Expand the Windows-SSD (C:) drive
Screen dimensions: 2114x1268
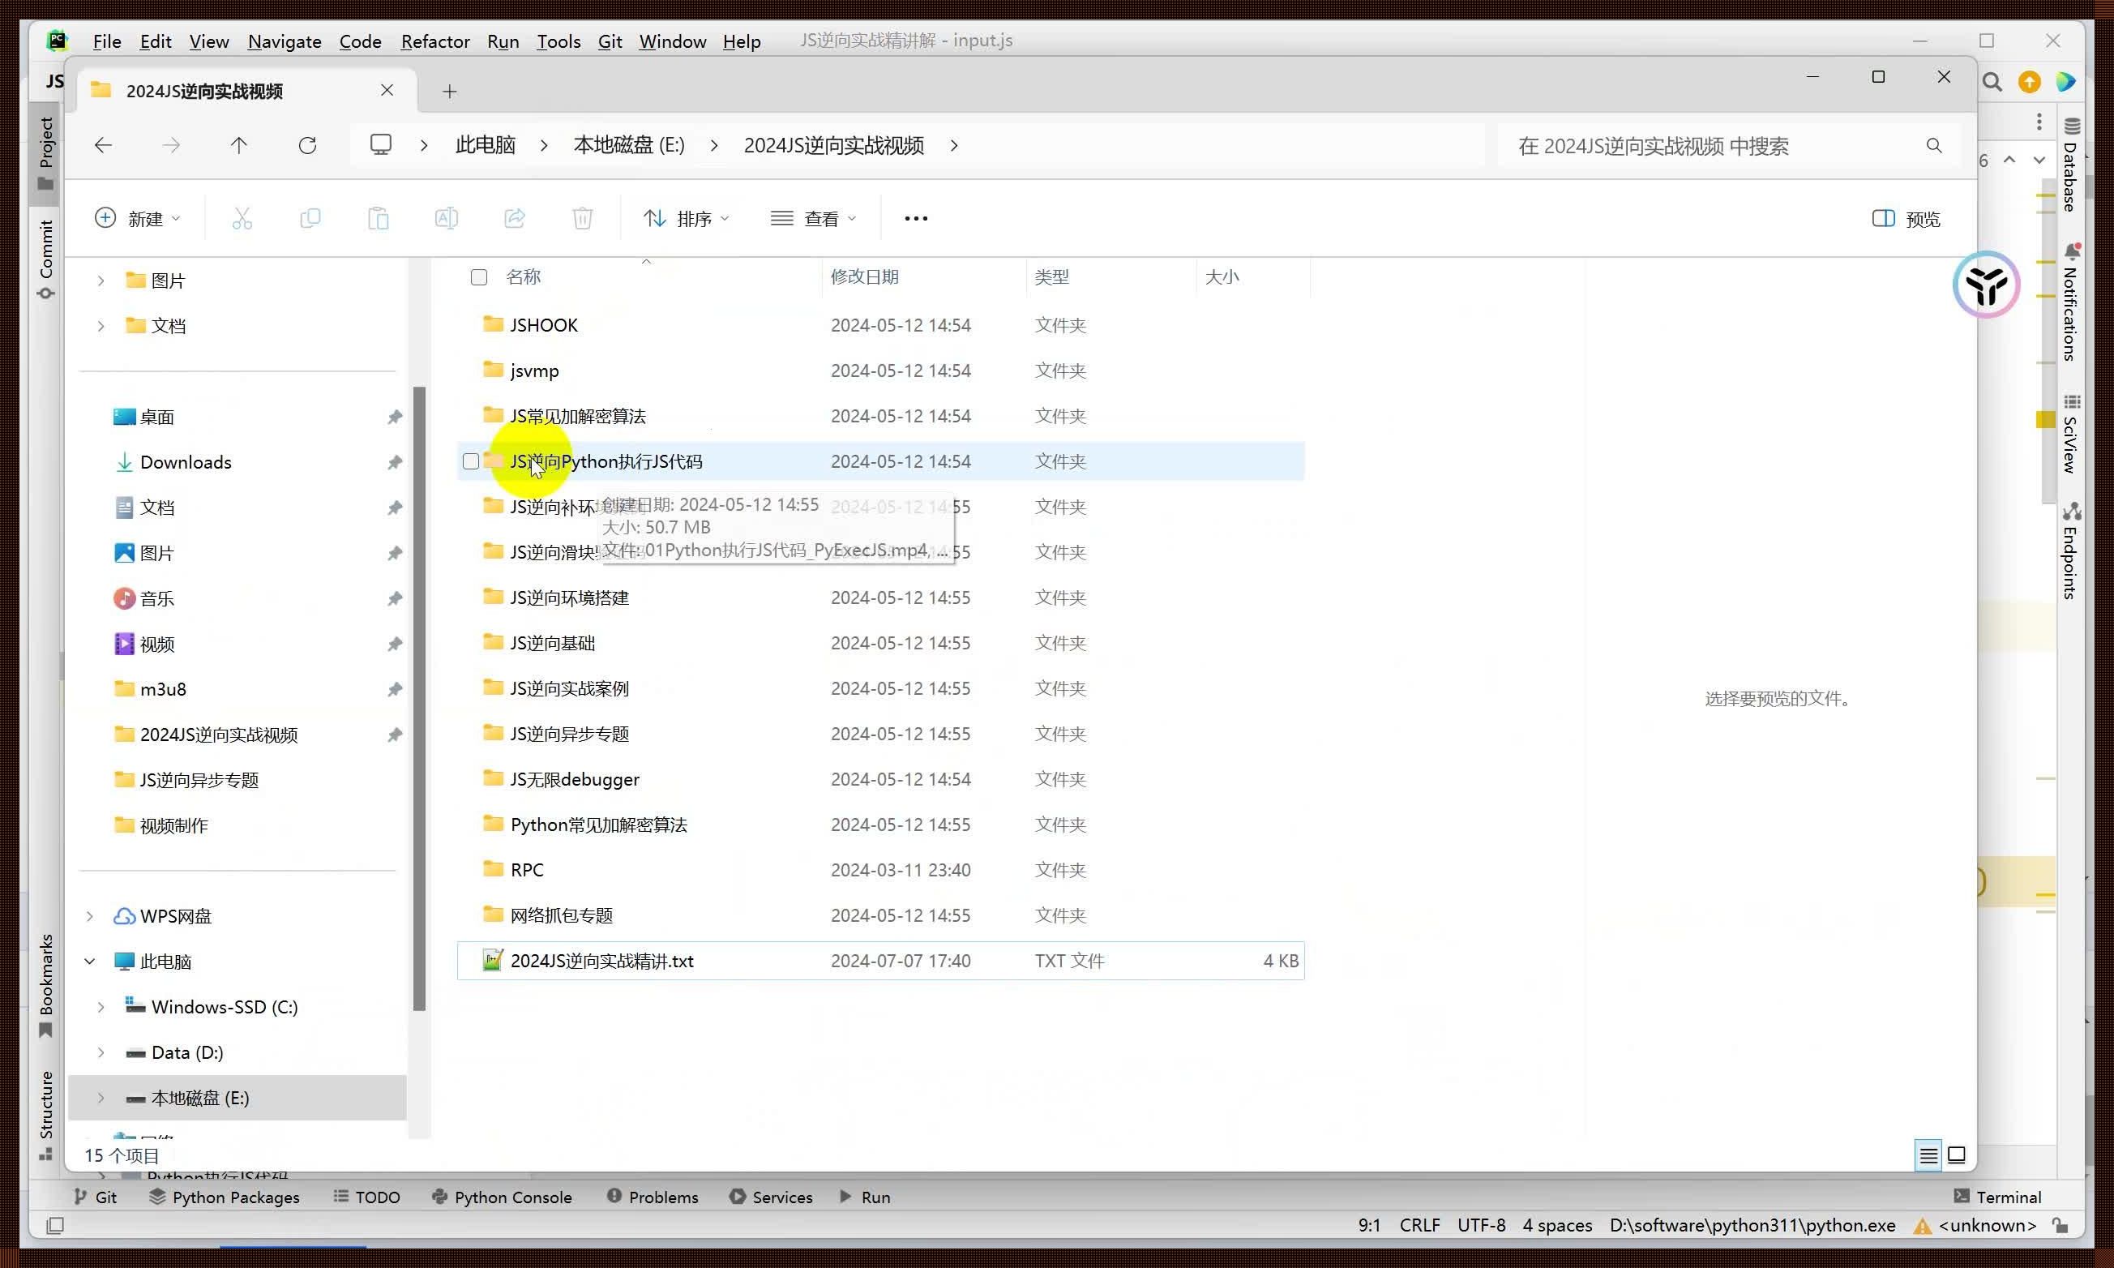pos(101,1007)
